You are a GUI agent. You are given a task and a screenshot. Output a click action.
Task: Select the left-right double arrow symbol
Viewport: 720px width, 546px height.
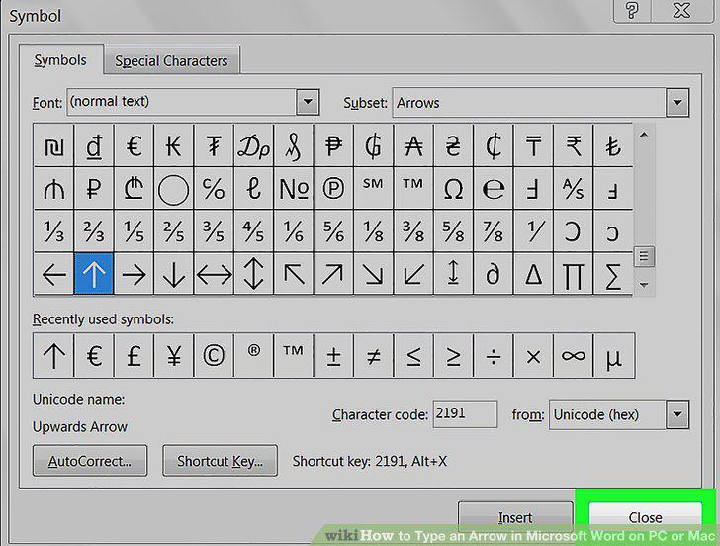pos(214,274)
